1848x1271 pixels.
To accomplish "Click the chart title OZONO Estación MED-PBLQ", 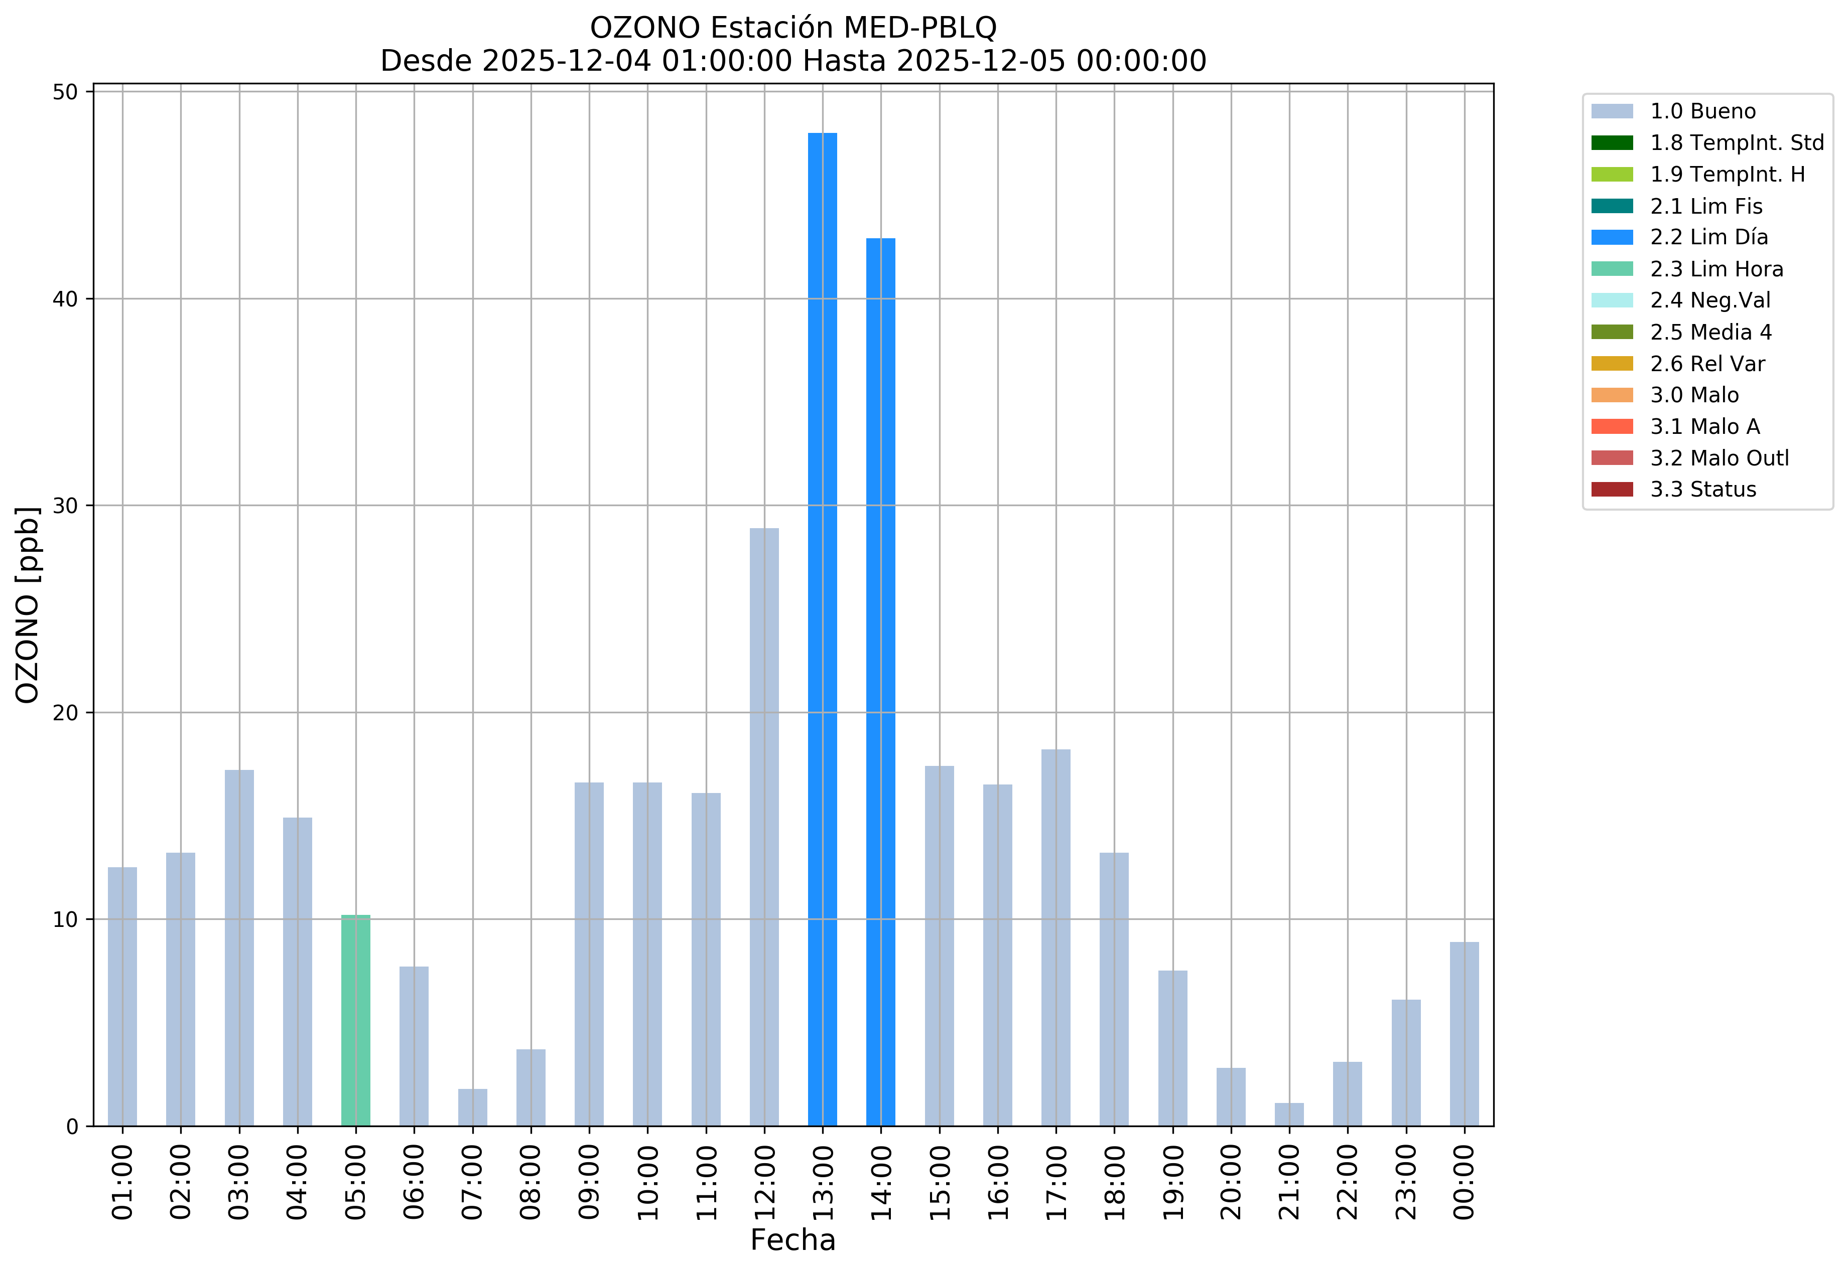I will pos(793,28).
